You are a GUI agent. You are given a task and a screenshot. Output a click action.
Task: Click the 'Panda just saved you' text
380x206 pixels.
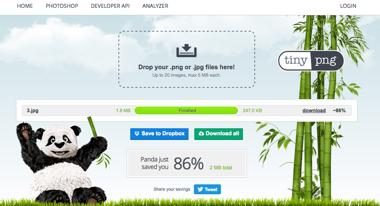pos(155,163)
